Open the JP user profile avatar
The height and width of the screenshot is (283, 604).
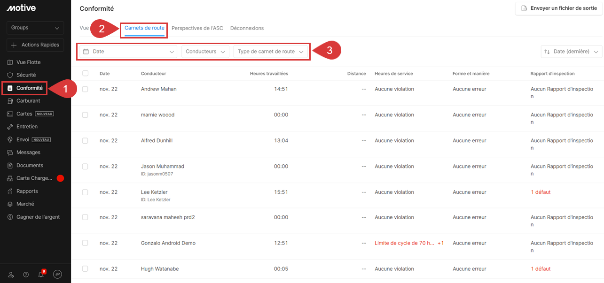click(x=57, y=275)
